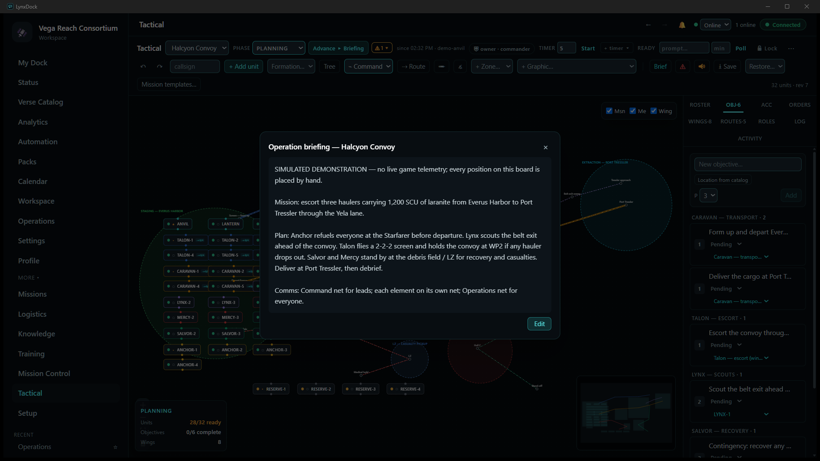Image resolution: width=820 pixels, height=461 pixels.
Task: Click the Lock padlock button
Action: click(x=767, y=49)
